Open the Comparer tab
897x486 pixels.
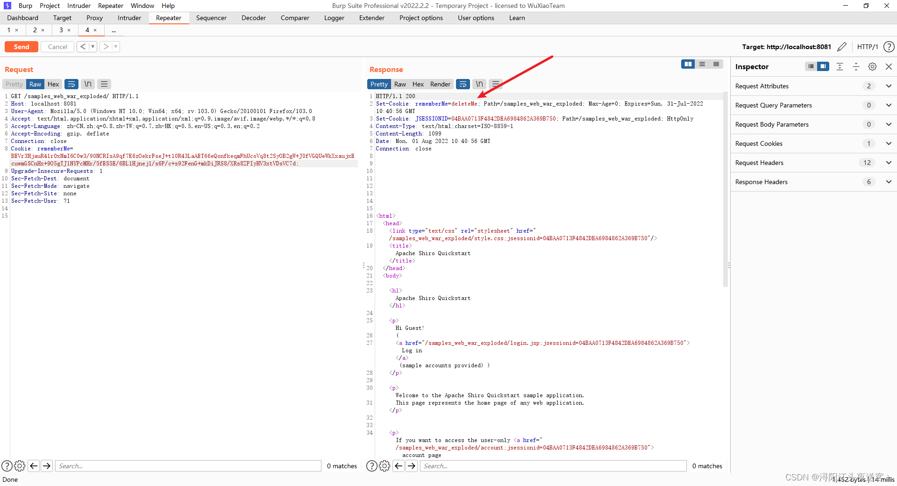tap(295, 18)
